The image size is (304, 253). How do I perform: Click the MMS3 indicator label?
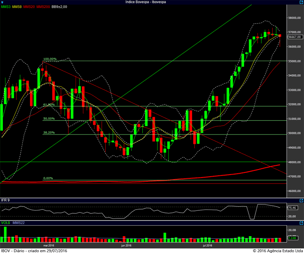(x=5, y=7)
